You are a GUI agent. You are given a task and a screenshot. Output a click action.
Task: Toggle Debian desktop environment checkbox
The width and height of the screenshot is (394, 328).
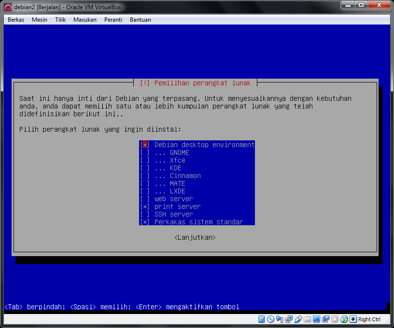pyautogui.click(x=145, y=145)
